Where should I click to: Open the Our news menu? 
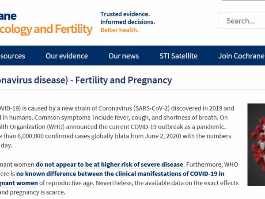[124, 56]
